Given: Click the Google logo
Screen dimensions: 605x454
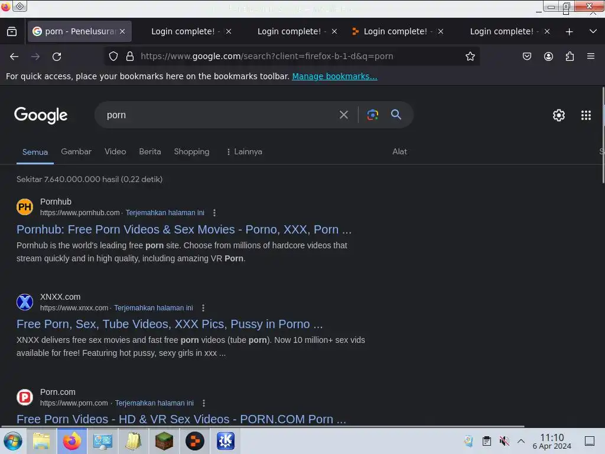Looking at the screenshot, I should coord(41,115).
